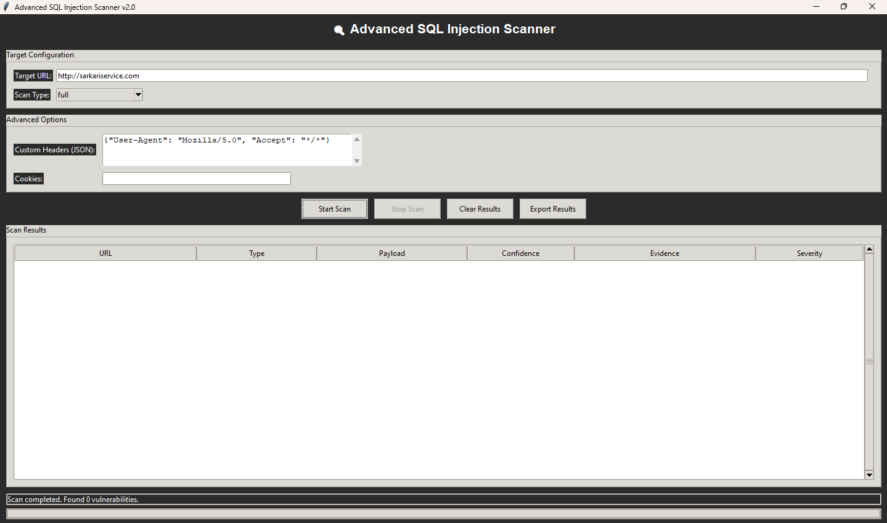The height and width of the screenshot is (523, 887).
Task: Sort results by Type column header
Action: point(256,253)
